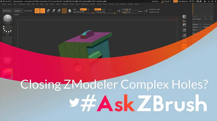Open the Preferences menu
217x121 pixels.
[85, 4]
